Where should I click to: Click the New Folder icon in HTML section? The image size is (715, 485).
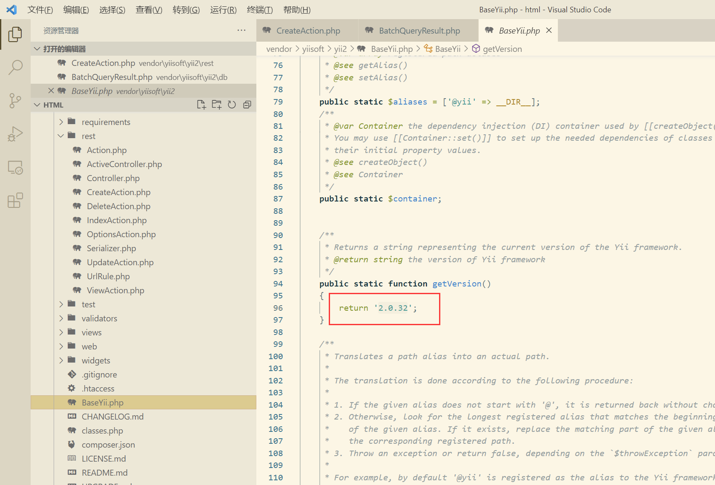coord(217,105)
